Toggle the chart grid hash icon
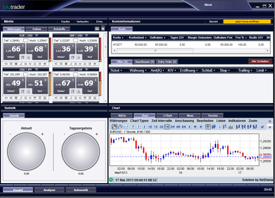275x198 pixels. pyautogui.click(x=213, y=127)
